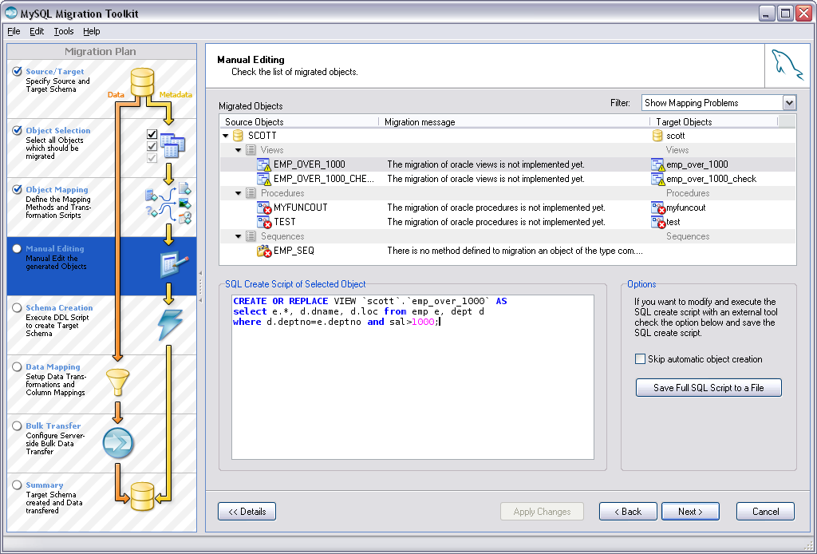Click the view icon beside source EMP_OVER_1000
The height and width of the screenshot is (554, 817).
click(x=263, y=164)
